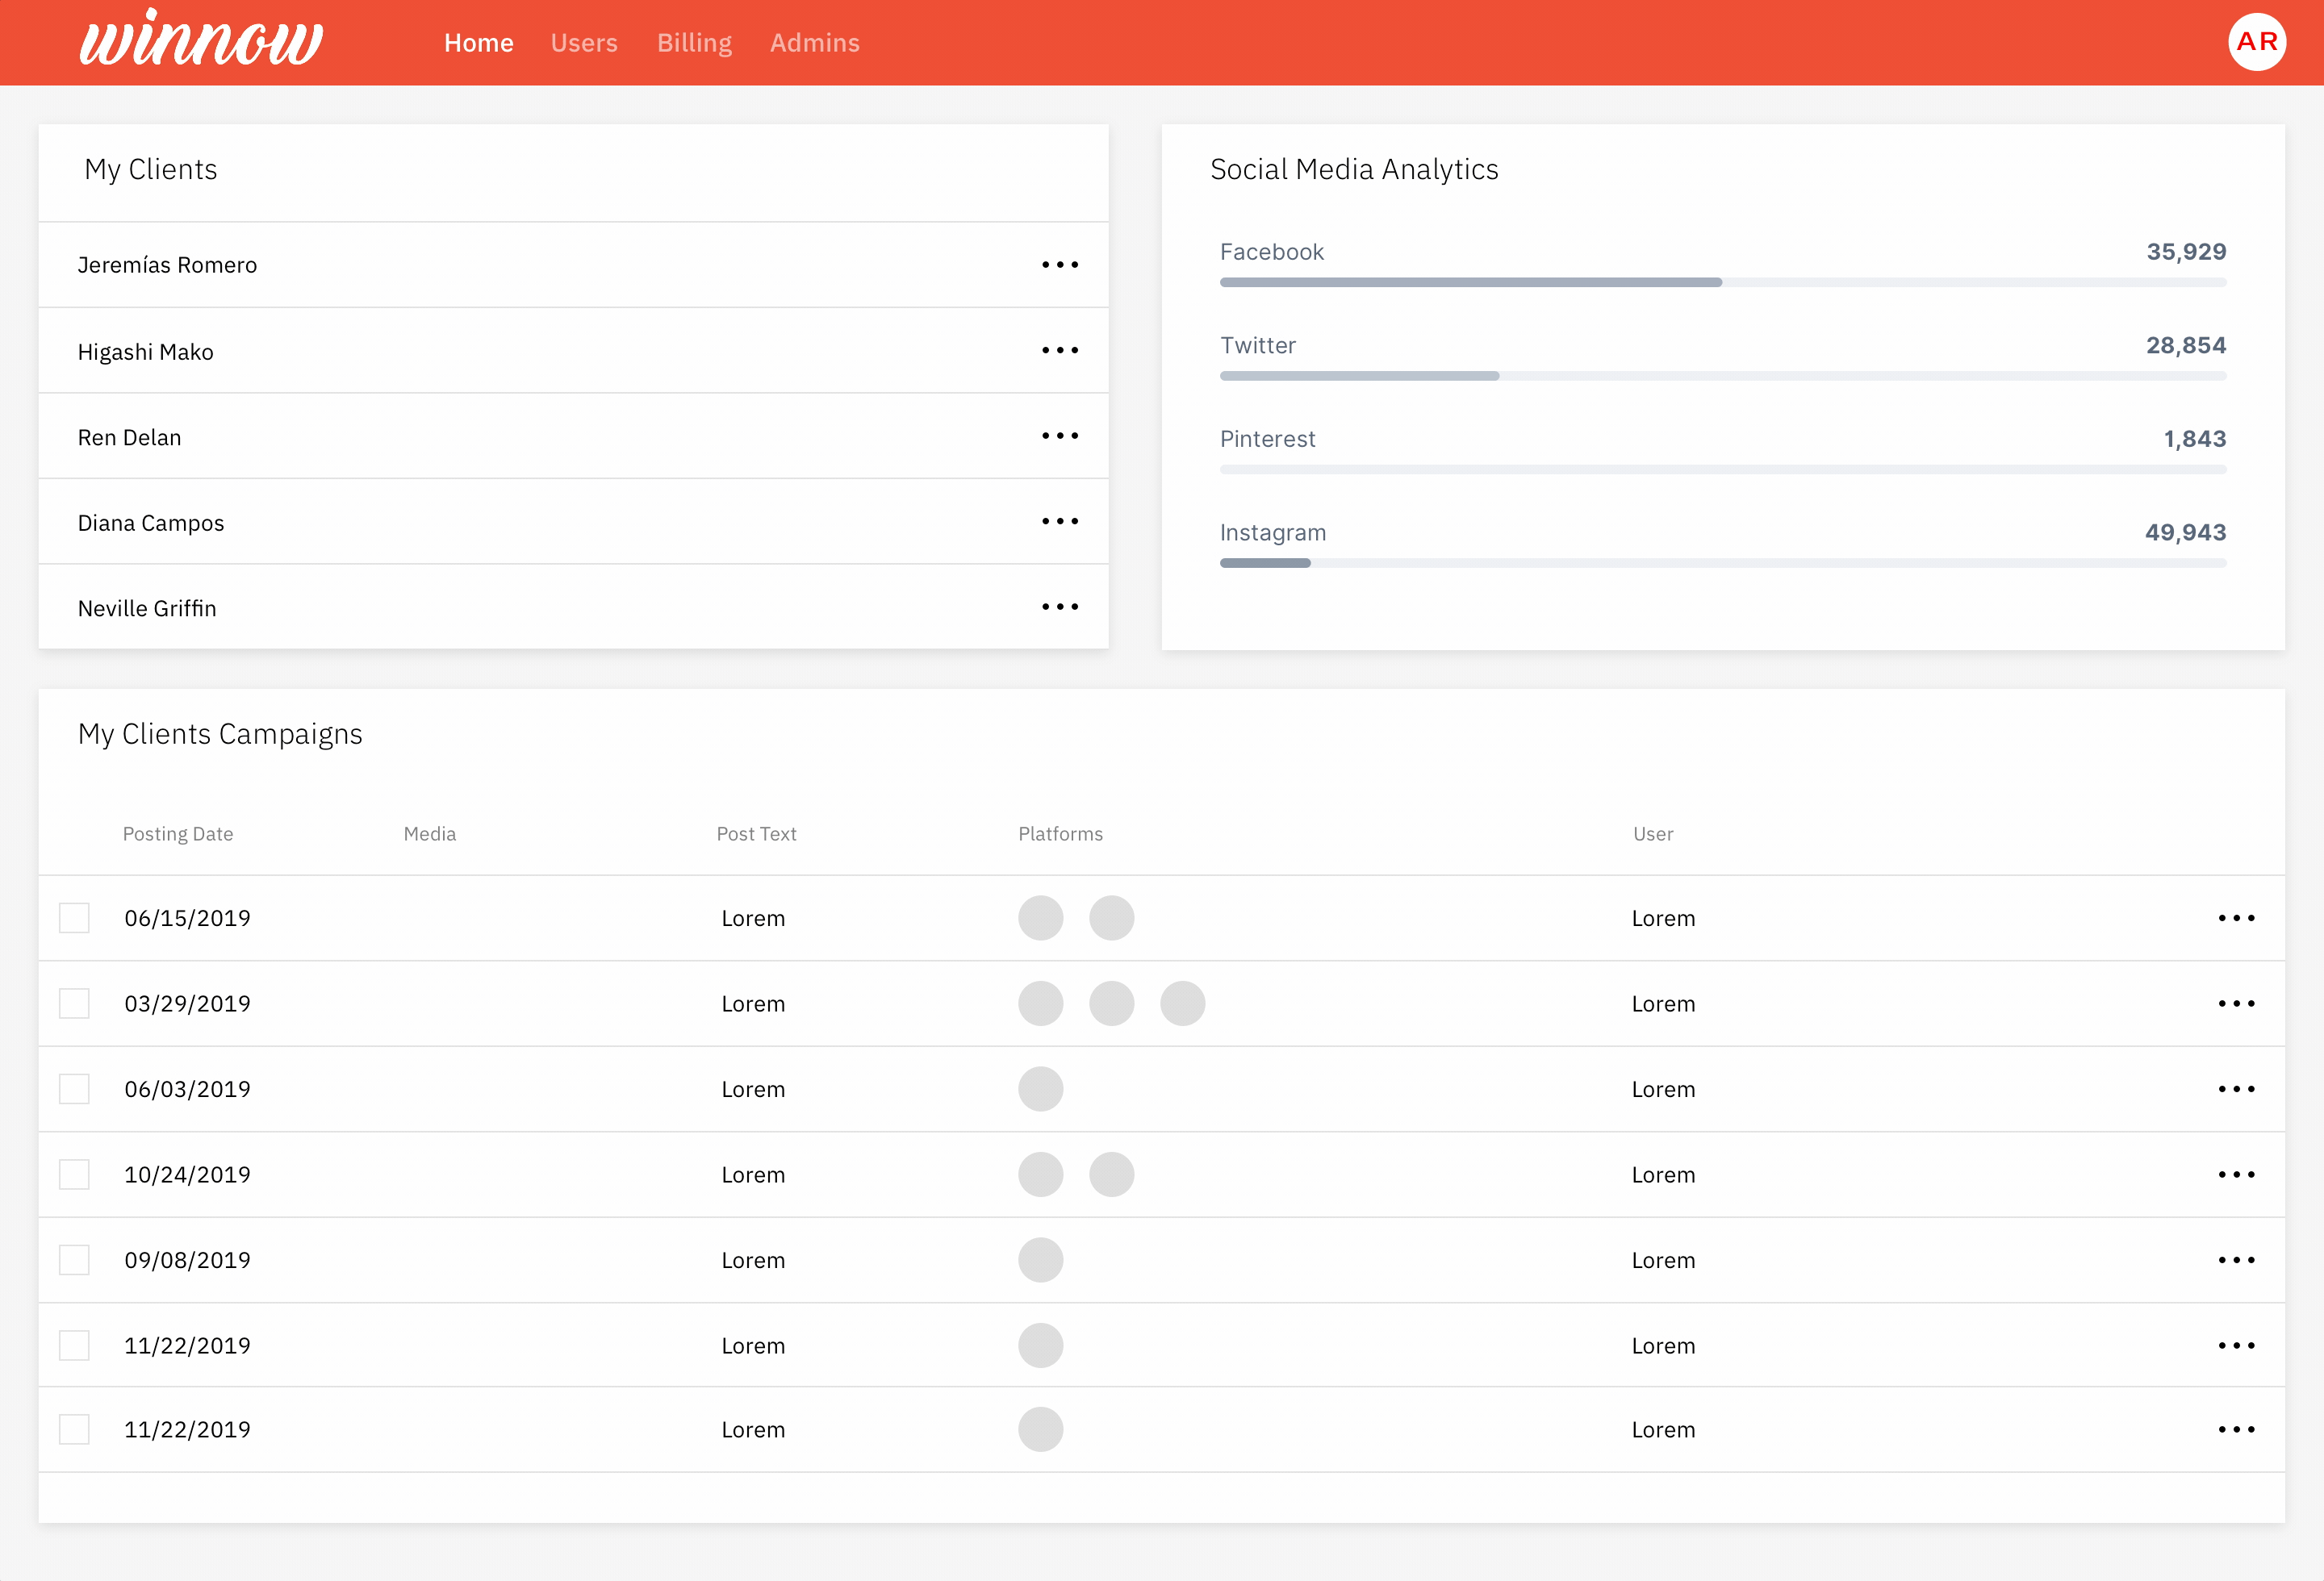Viewport: 2324px width, 1581px height.
Task: Open ellipsis menu for Neville Griffin
Action: [x=1059, y=607]
